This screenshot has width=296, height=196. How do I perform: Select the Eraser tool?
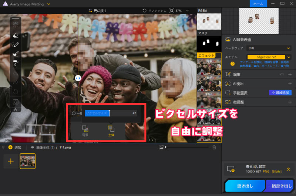[x=16, y=35]
